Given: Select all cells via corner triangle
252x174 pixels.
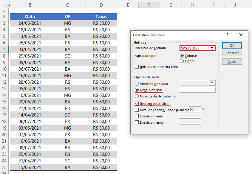Looking at the screenshot, I should coord(5,5).
